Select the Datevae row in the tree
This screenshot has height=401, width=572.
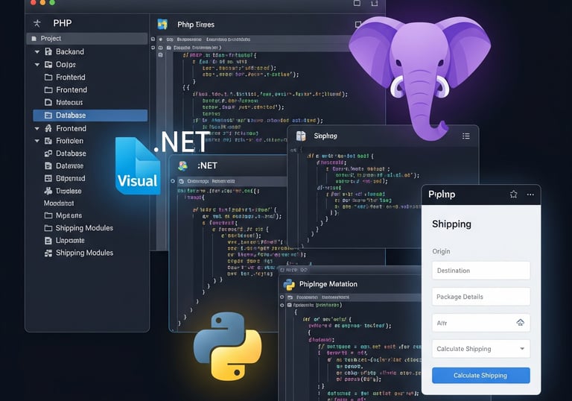point(90,165)
